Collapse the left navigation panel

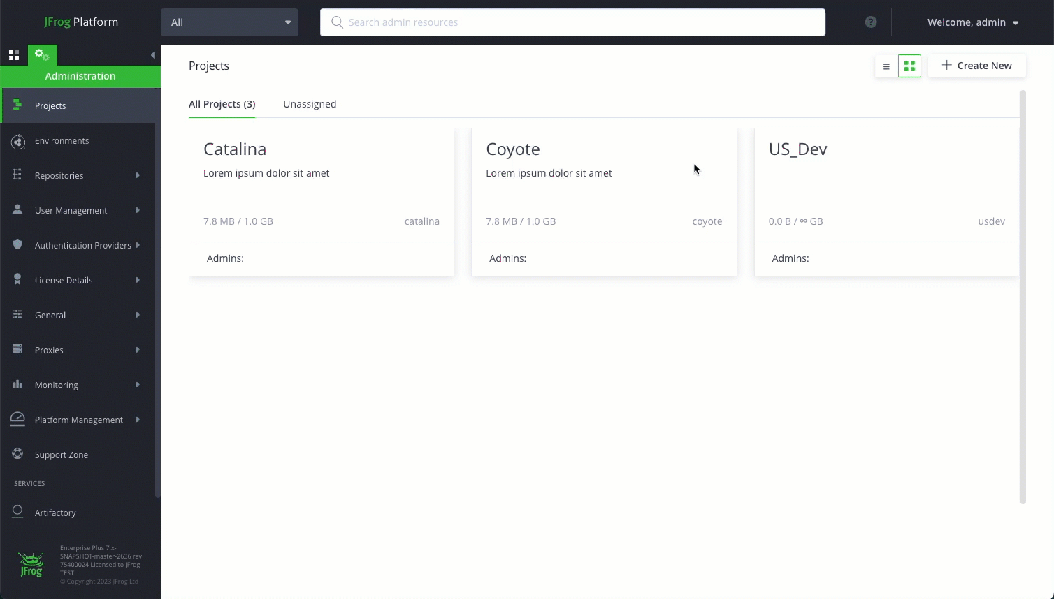[153, 54]
